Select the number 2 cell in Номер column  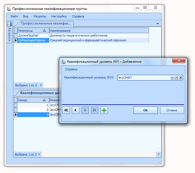[x=33, y=110]
